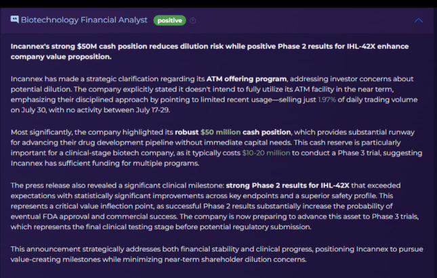This screenshot has width=437, height=278.
Task: Click the green positive sentiment badge
Action: (x=169, y=20)
